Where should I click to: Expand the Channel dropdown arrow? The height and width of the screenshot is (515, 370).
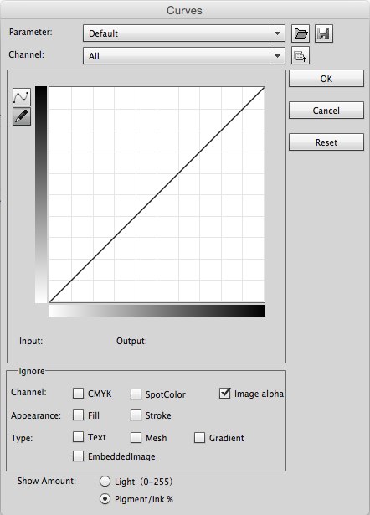click(277, 56)
